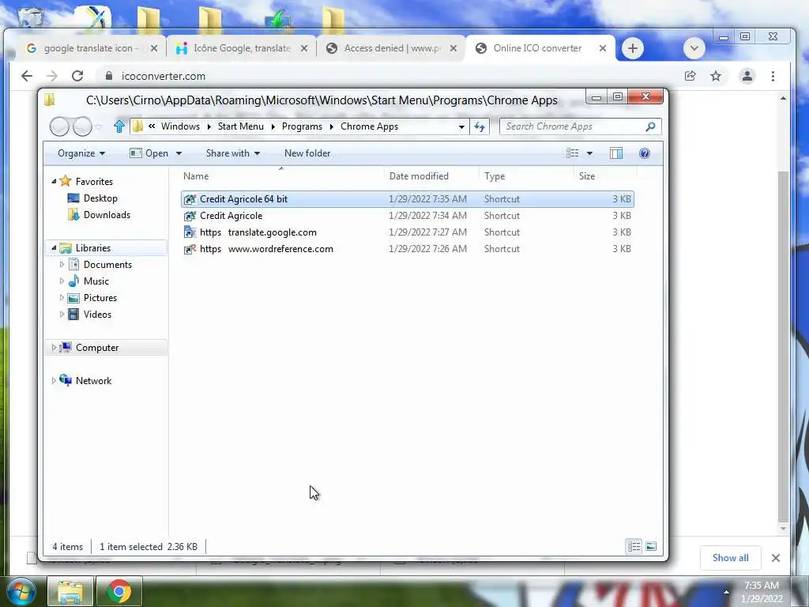
Task: Expand the Music library node
Action: coord(62,281)
